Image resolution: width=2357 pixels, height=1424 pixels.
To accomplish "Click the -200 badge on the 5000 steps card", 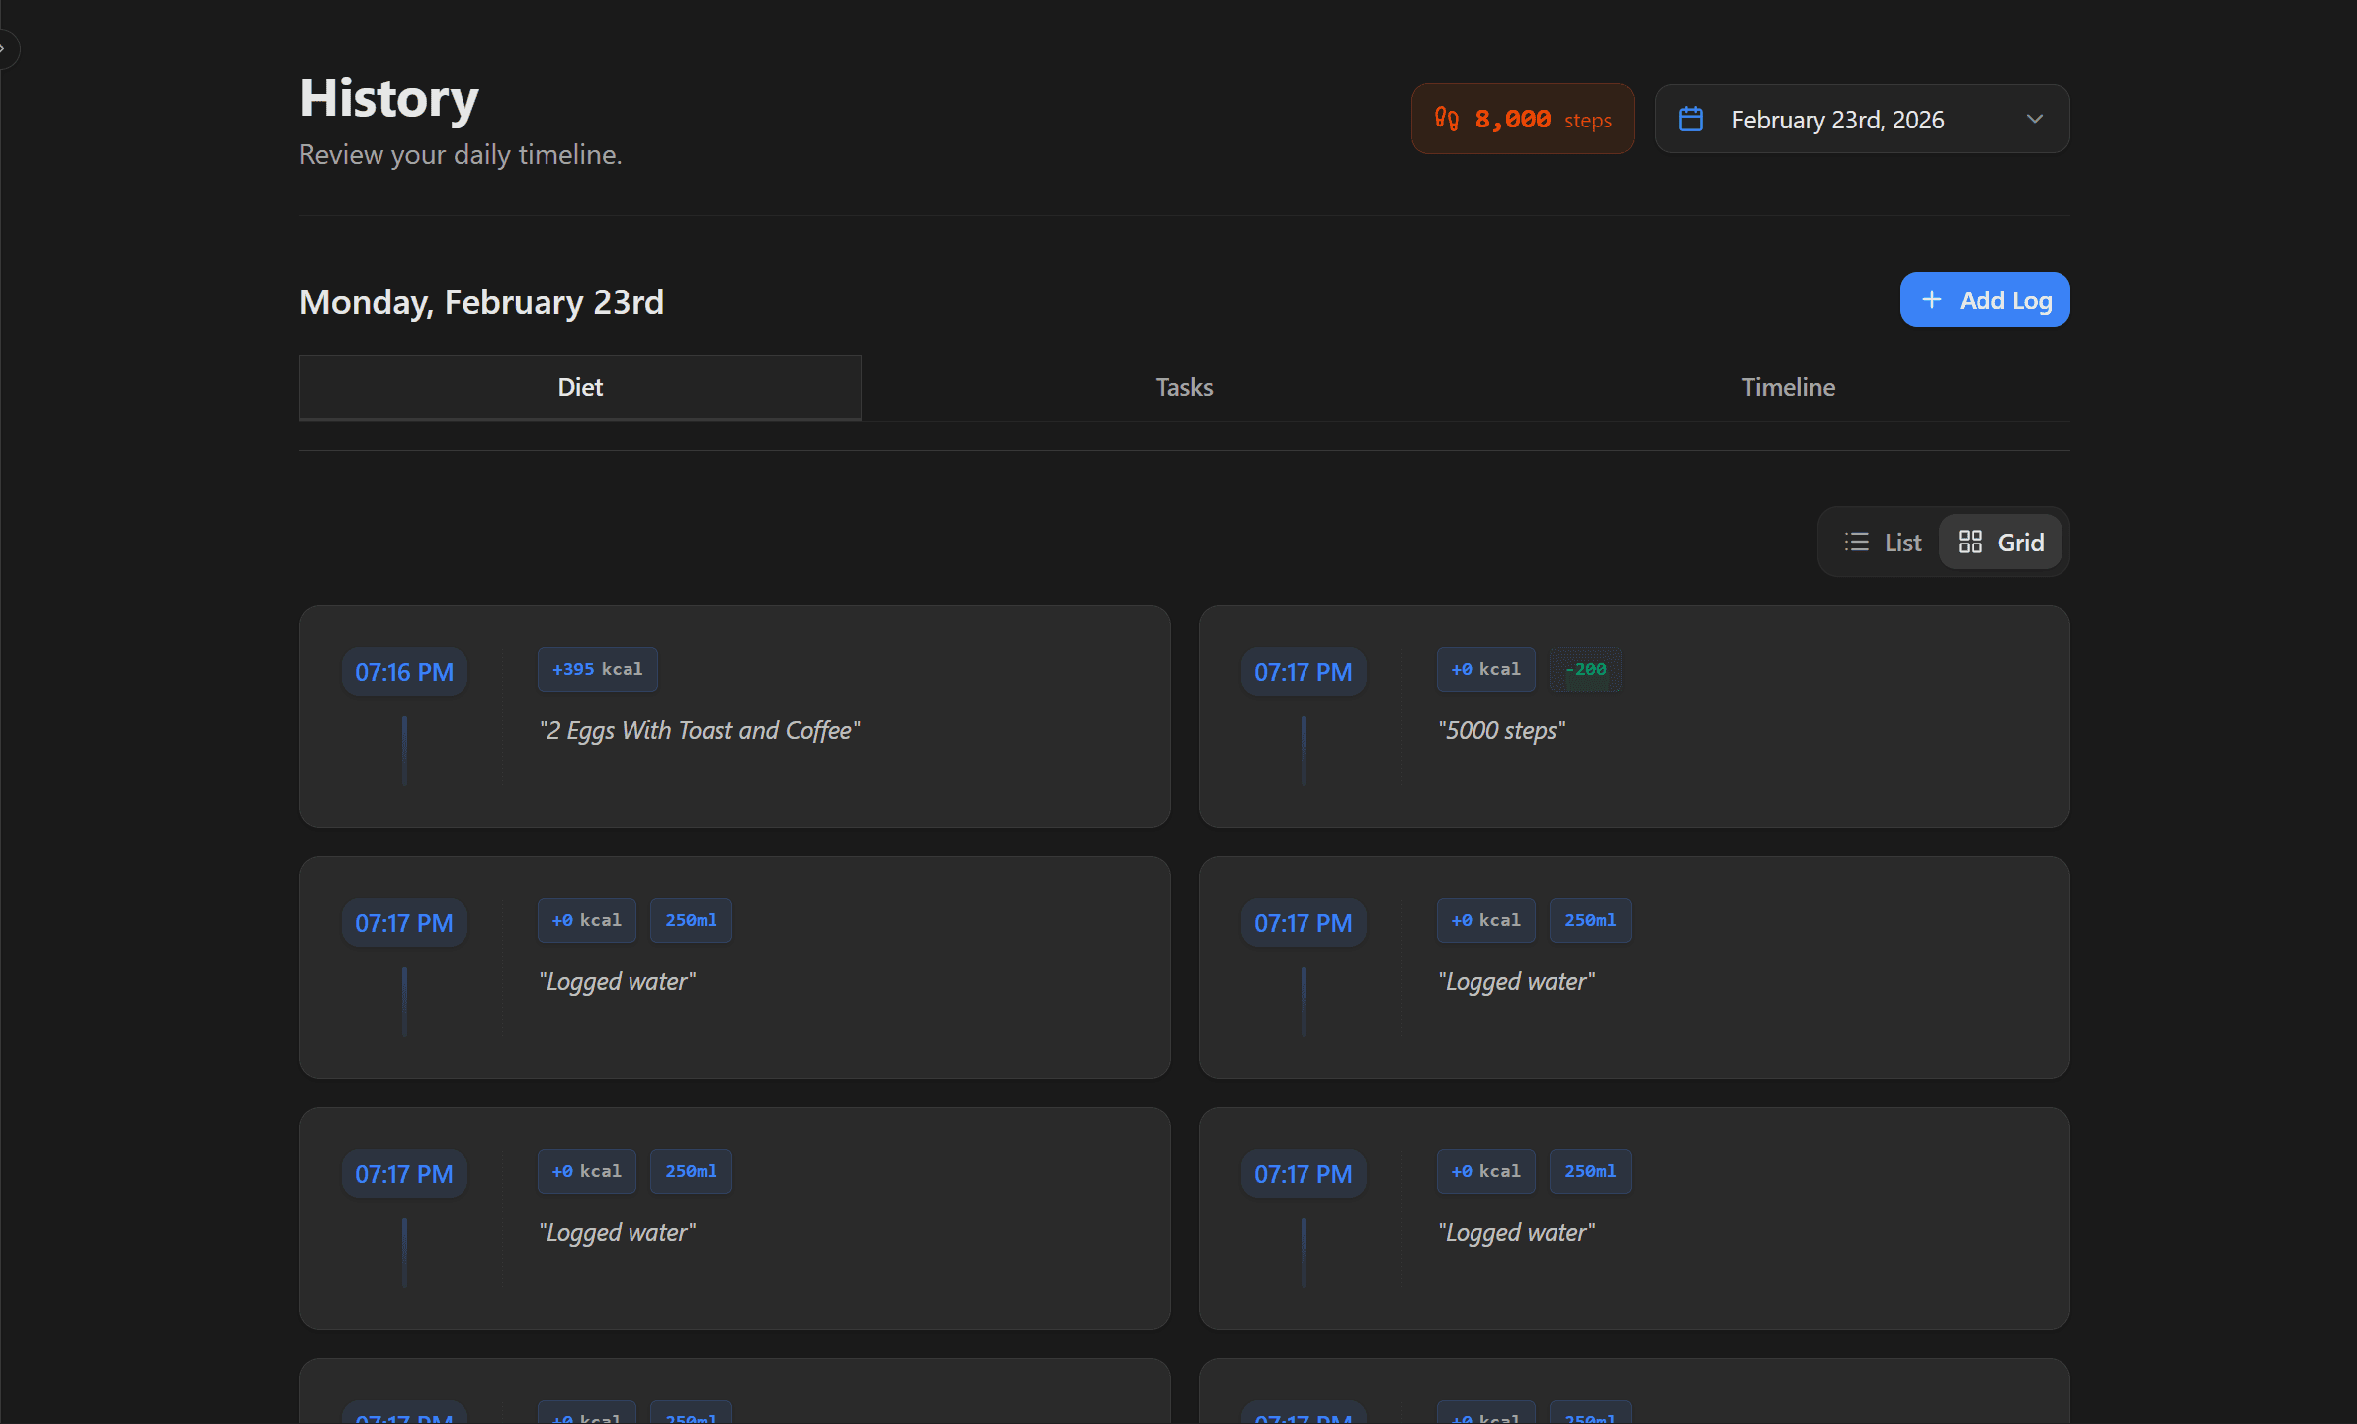I will tap(1585, 669).
